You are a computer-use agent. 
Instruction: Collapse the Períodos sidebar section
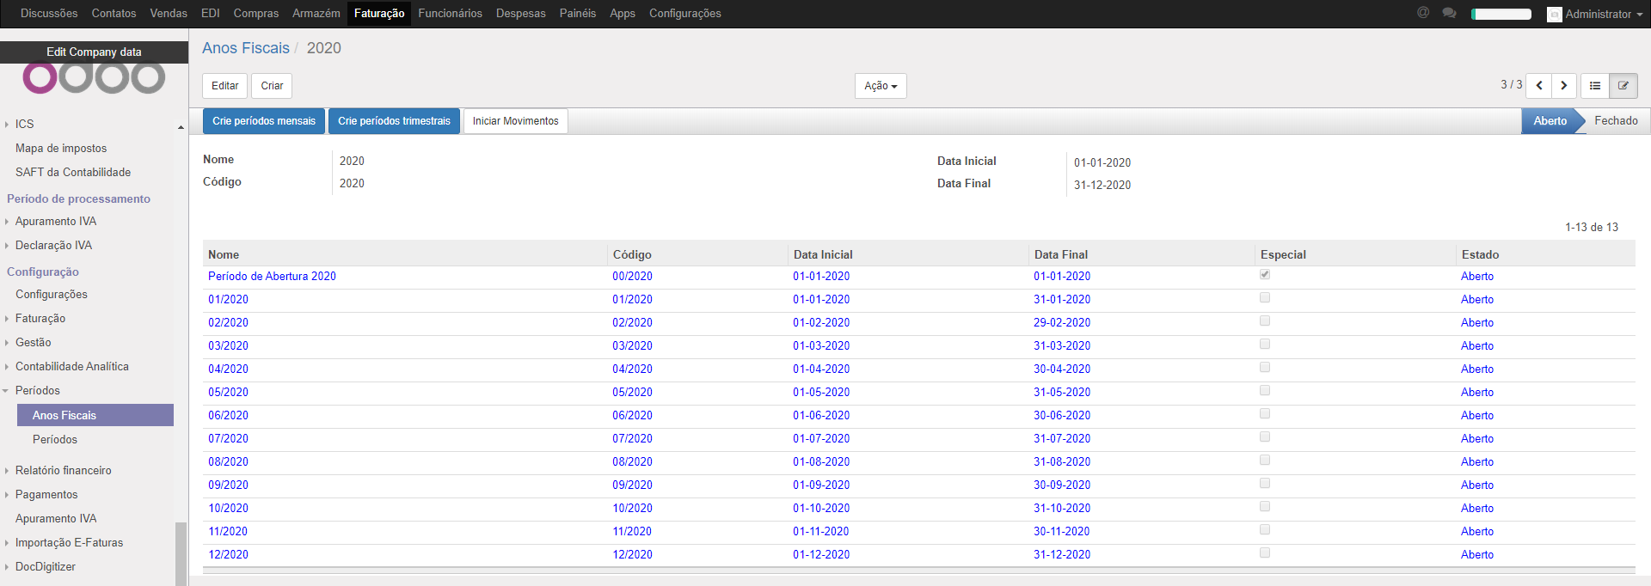tap(37, 391)
